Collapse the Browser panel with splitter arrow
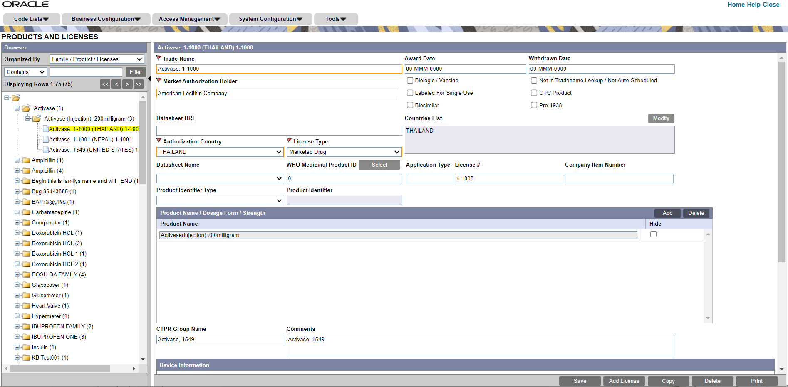Screen dimensions: 788x387 tap(149, 79)
